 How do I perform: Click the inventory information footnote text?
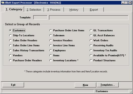tap(66, 72)
